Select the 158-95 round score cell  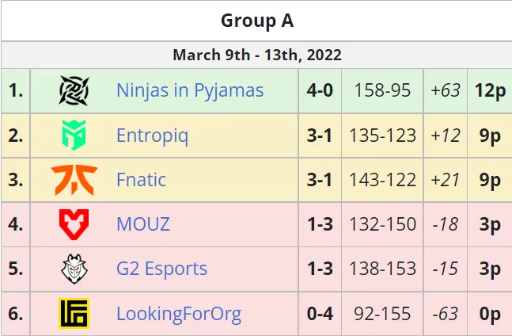tap(382, 90)
